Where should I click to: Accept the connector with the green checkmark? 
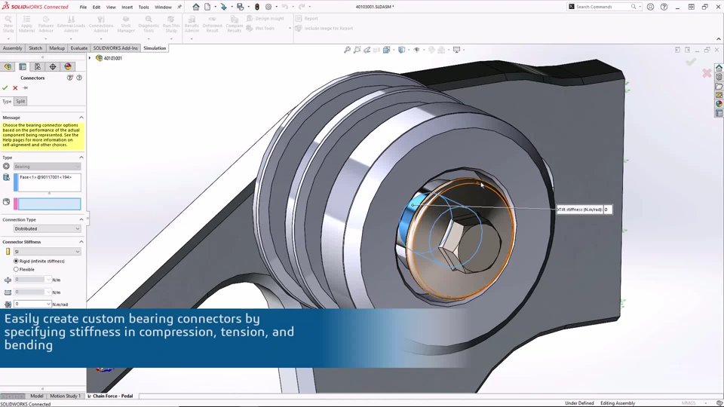(5, 87)
